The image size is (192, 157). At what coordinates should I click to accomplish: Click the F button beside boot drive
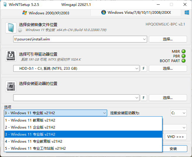[144, 69]
